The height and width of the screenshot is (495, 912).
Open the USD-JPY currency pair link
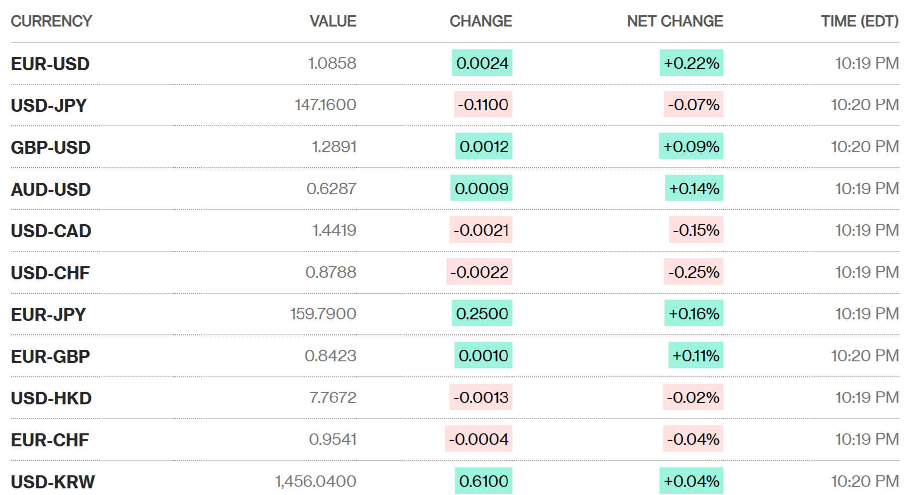click(49, 105)
